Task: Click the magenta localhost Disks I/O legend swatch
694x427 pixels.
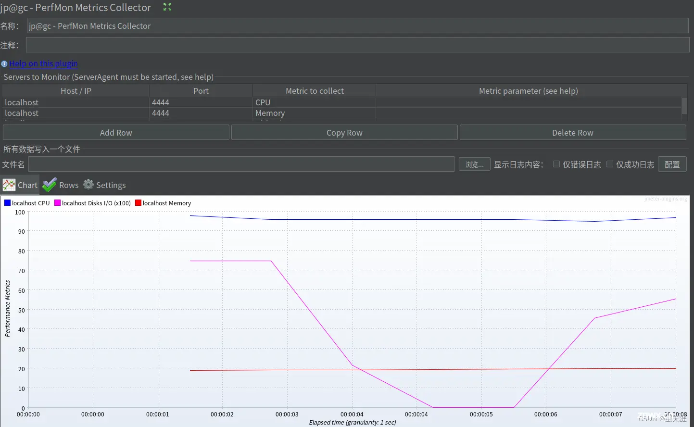Action: tap(57, 203)
